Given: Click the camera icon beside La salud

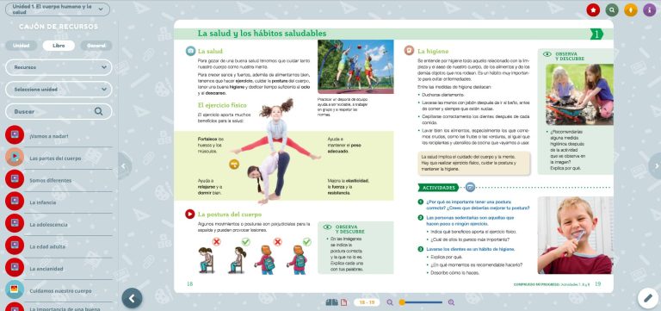Looking at the screenshot, I should 190,51.
